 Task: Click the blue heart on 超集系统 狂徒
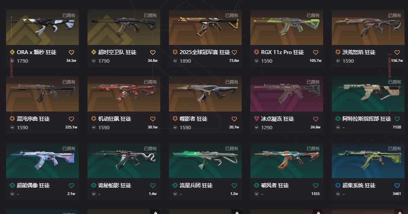click(x=397, y=185)
